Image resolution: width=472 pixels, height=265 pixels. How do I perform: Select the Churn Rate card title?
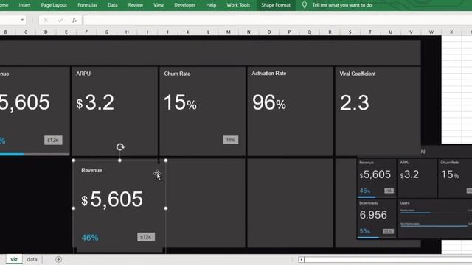[x=177, y=74]
